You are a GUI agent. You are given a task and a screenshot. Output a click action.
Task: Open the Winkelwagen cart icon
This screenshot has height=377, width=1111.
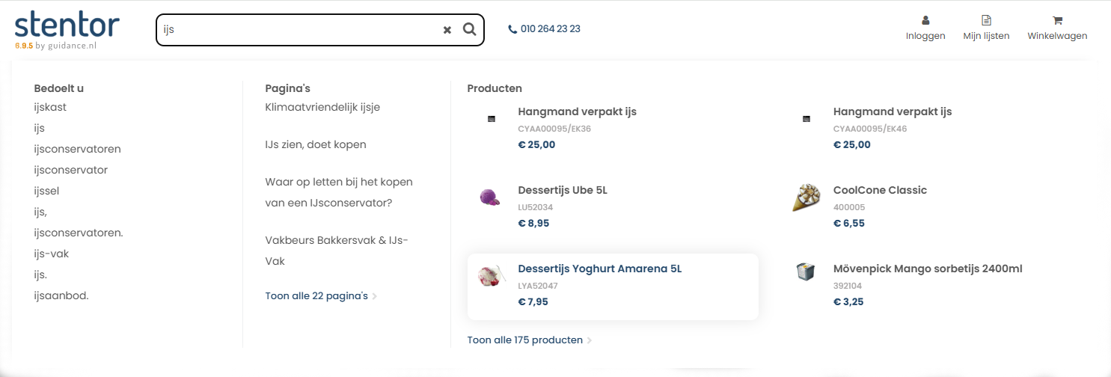[1057, 21]
